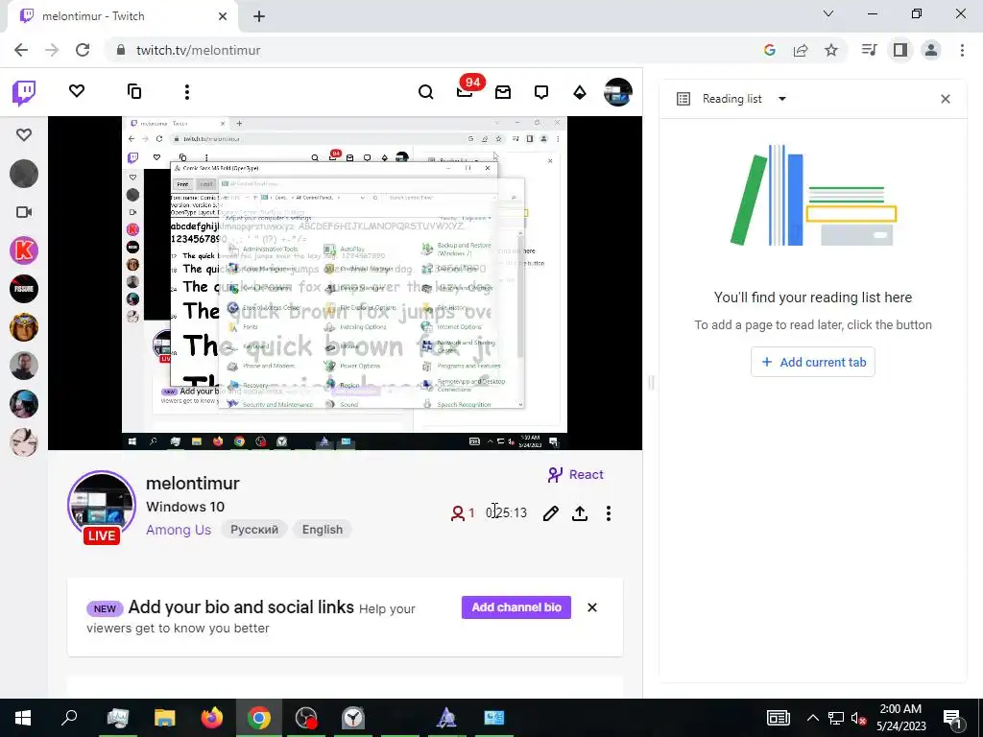Open notifications inbox with 94 badge
The width and height of the screenshot is (983, 737).
pos(466,91)
